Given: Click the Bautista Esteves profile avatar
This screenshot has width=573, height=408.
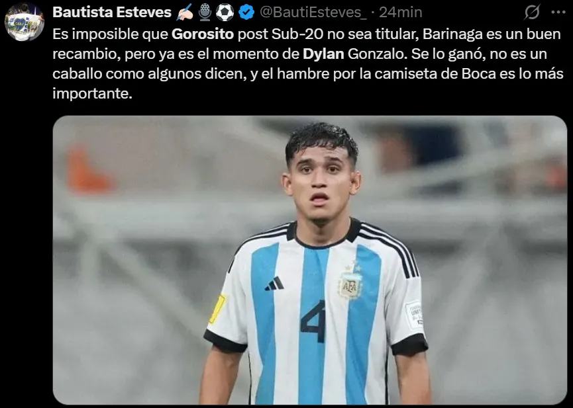Looking at the screenshot, I should (x=24, y=21).
